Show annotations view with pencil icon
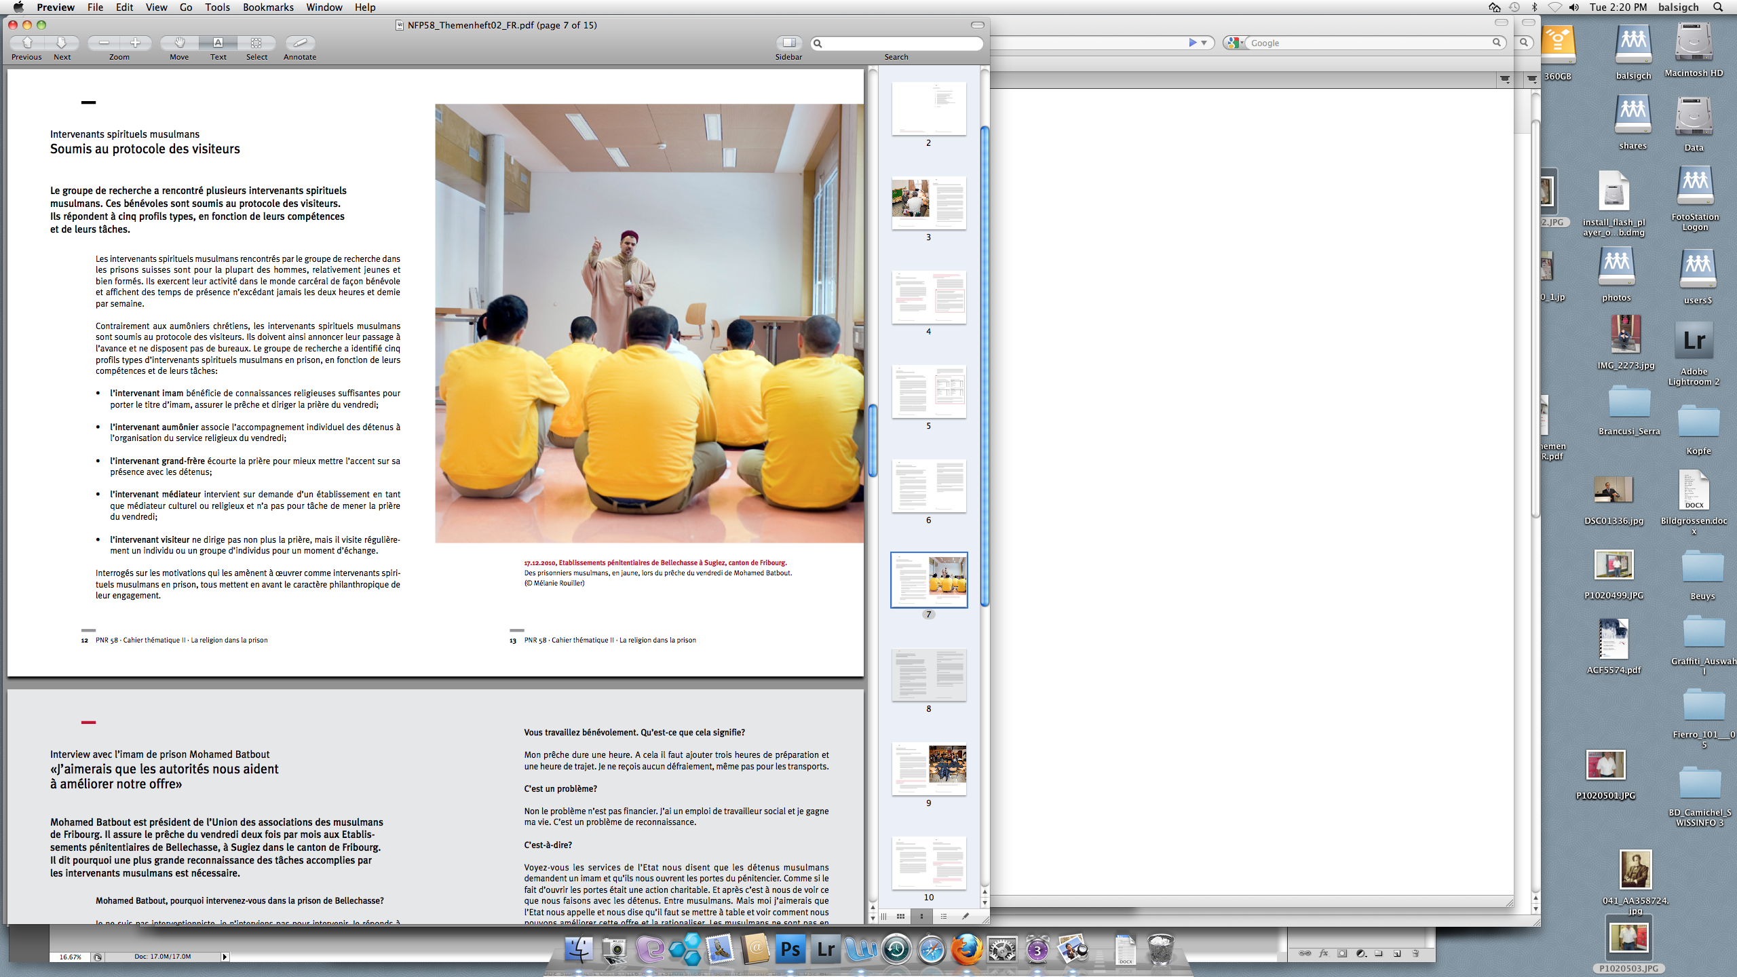Screen dimensions: 1737x977 [966, 917]
